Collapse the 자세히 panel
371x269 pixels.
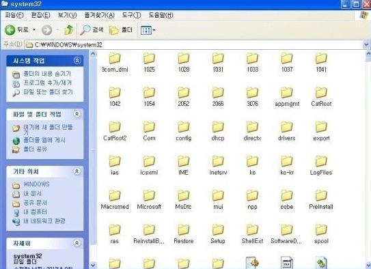tap(77, 243)
